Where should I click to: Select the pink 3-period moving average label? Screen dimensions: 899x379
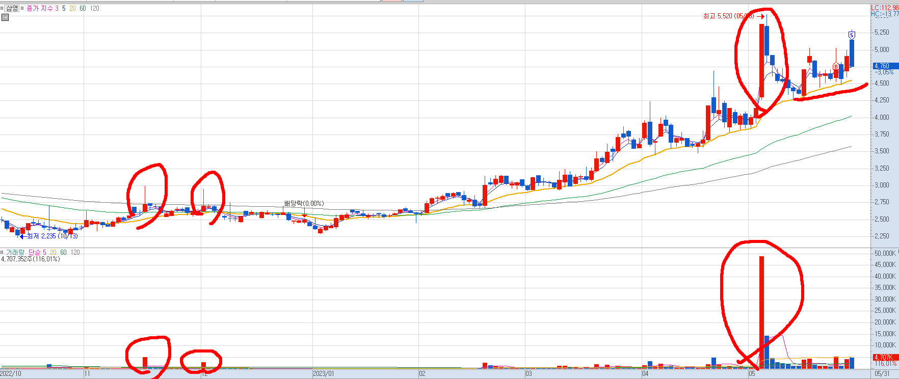[57, 9]
